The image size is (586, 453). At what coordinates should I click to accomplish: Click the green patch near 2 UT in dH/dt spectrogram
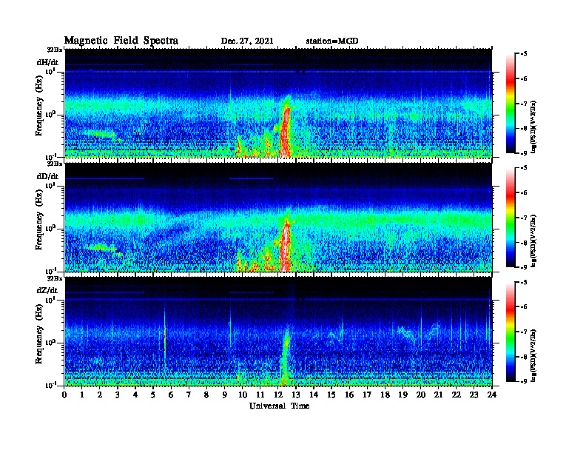pos(101,134)
